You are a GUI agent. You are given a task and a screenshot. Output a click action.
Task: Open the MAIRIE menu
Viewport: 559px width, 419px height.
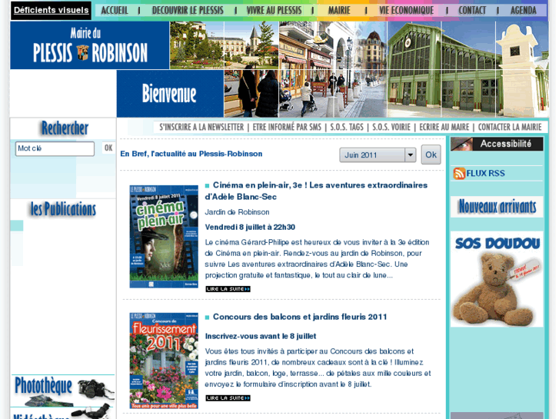coord(339,10)
